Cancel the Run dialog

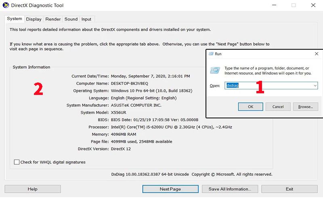tap(278, 107)
